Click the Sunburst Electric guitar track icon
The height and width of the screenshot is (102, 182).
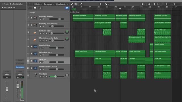point(35,32)
